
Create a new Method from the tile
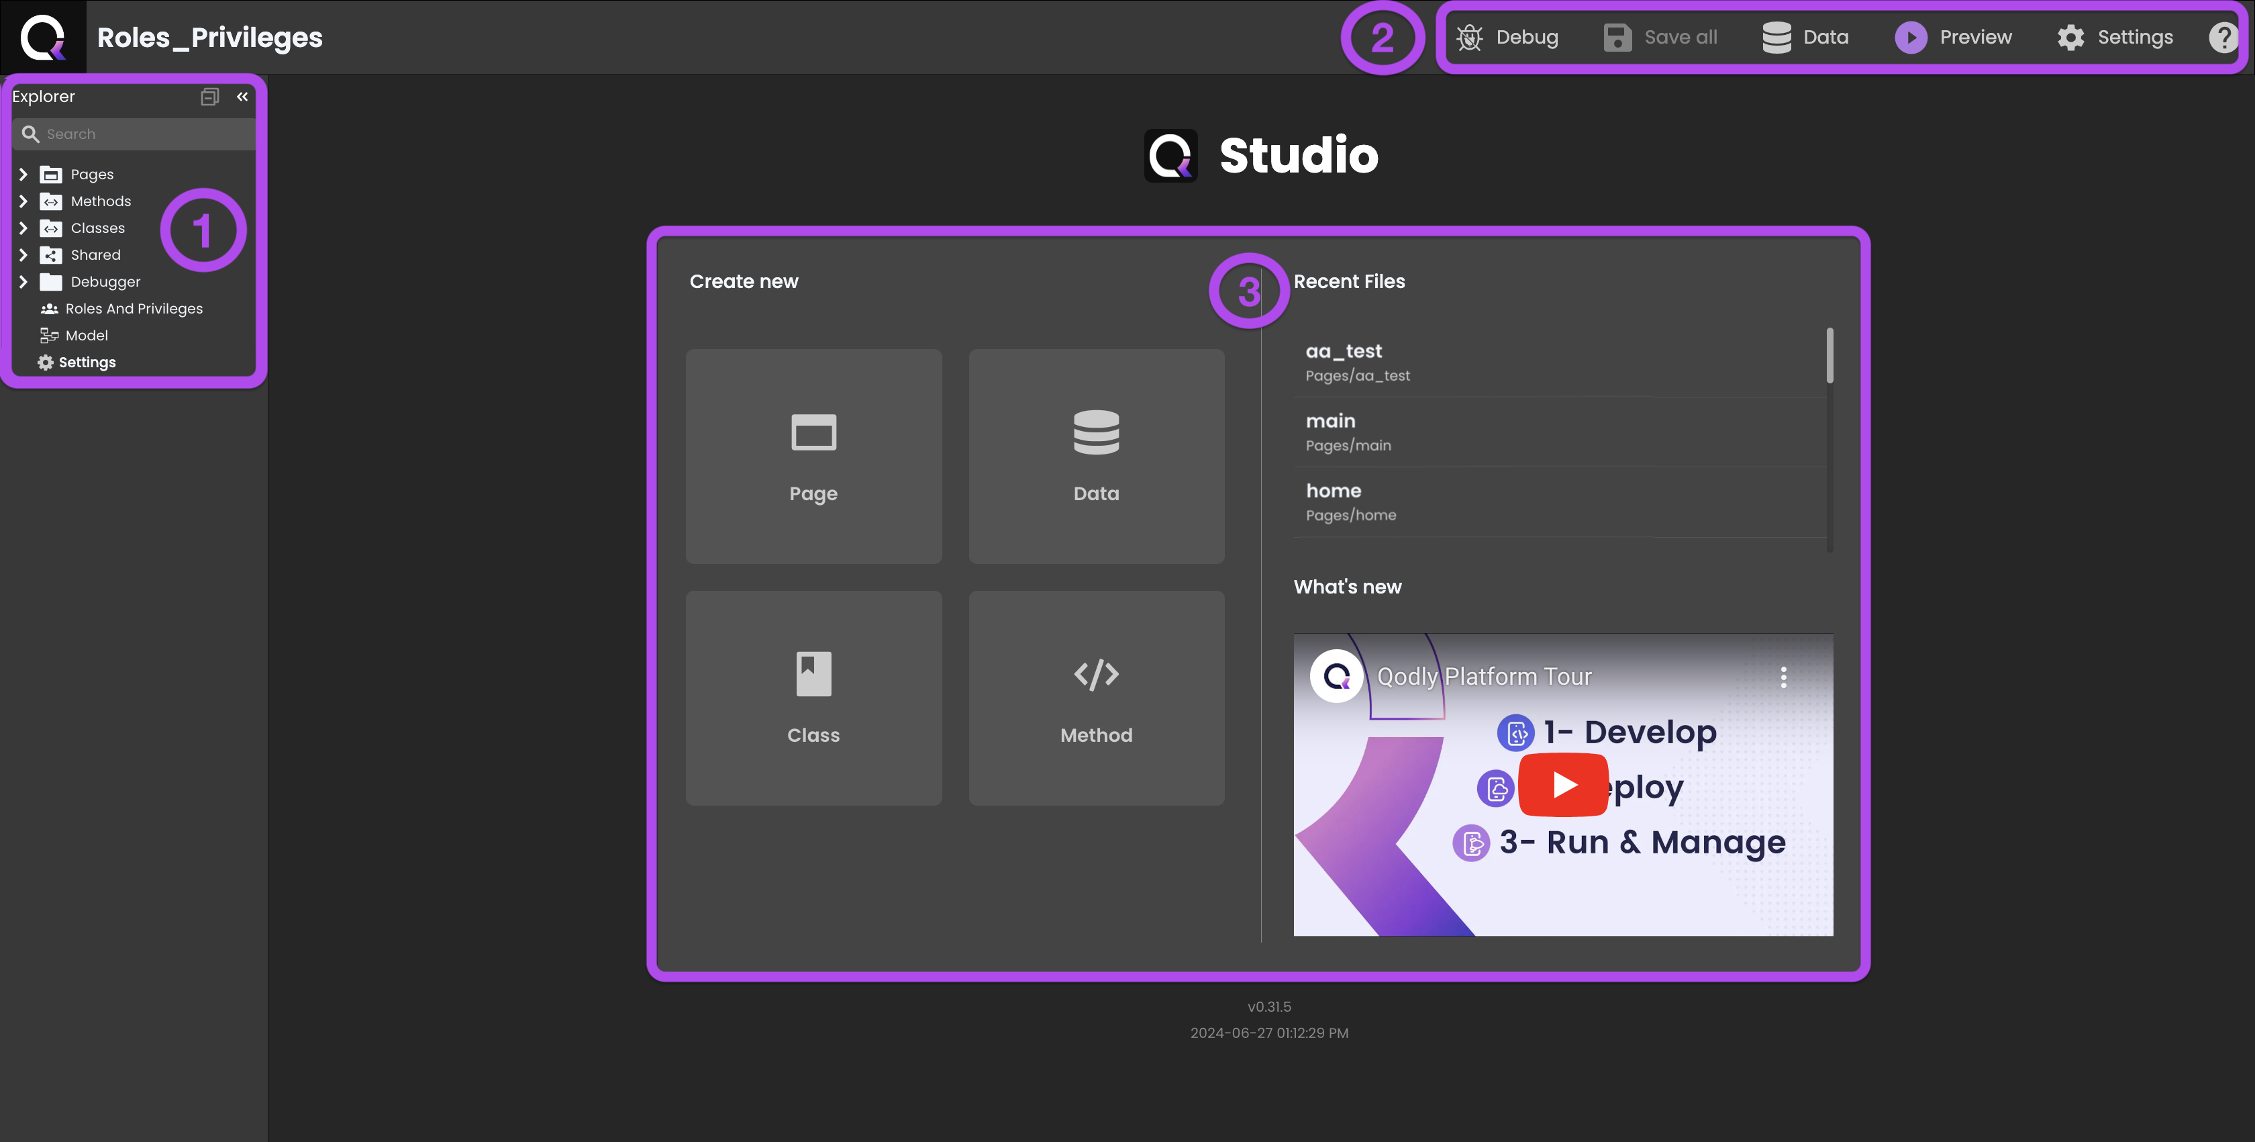pyautogui.click(x=1096, y=698)
